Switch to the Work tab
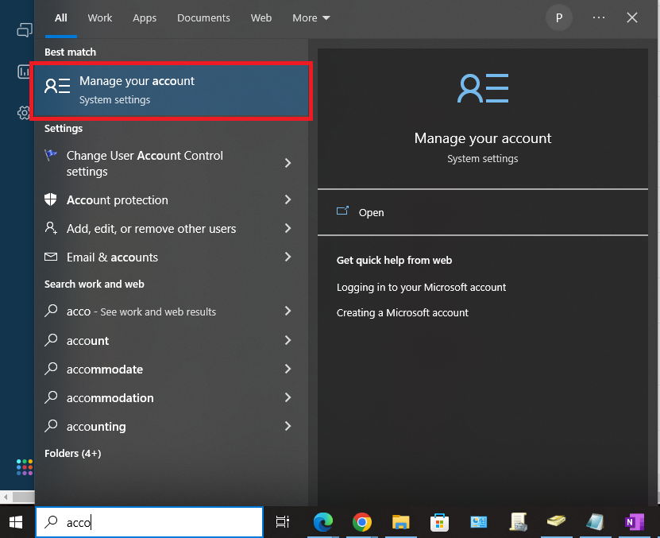 pyautogui.click(x=100, y=18)
